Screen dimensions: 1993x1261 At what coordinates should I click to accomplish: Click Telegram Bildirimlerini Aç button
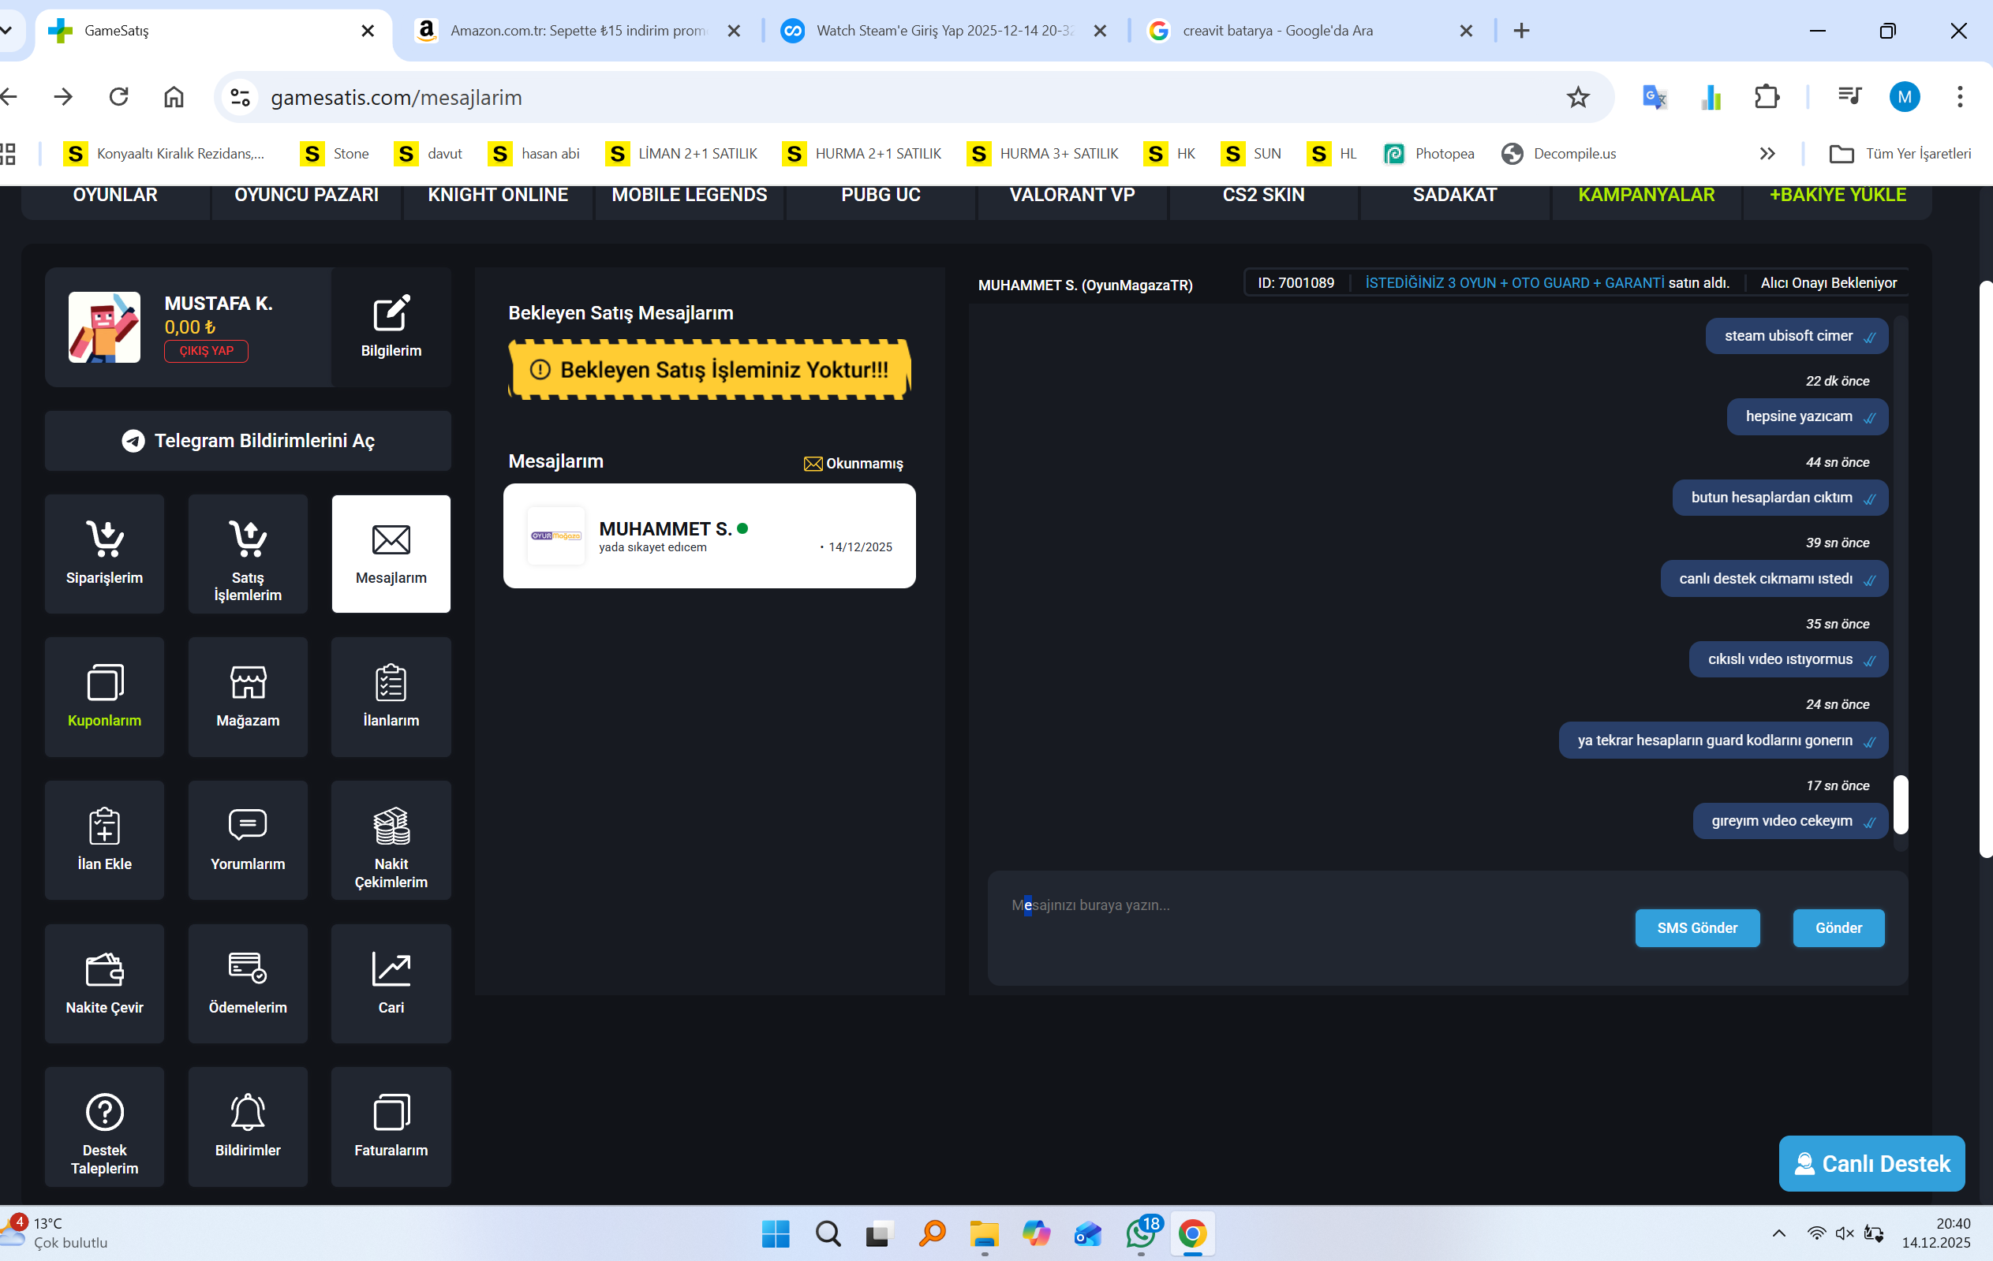pos(248,441)
